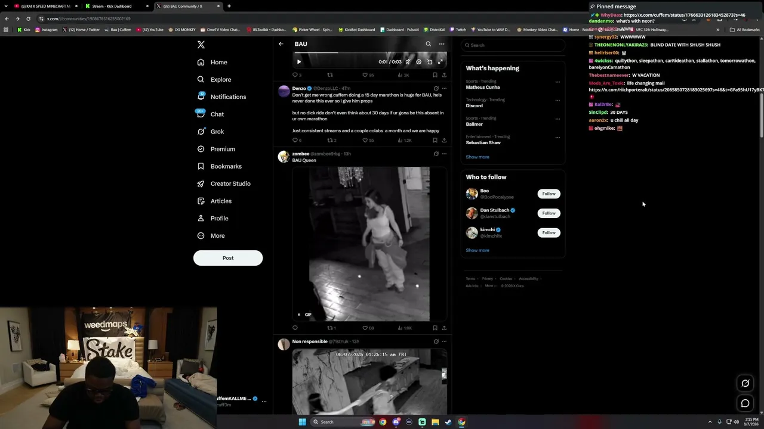Open the X home logo

tap(201, 45)
